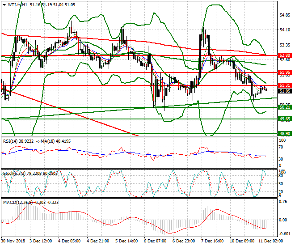Click the RSI 70 level scale value

(281, 147)
